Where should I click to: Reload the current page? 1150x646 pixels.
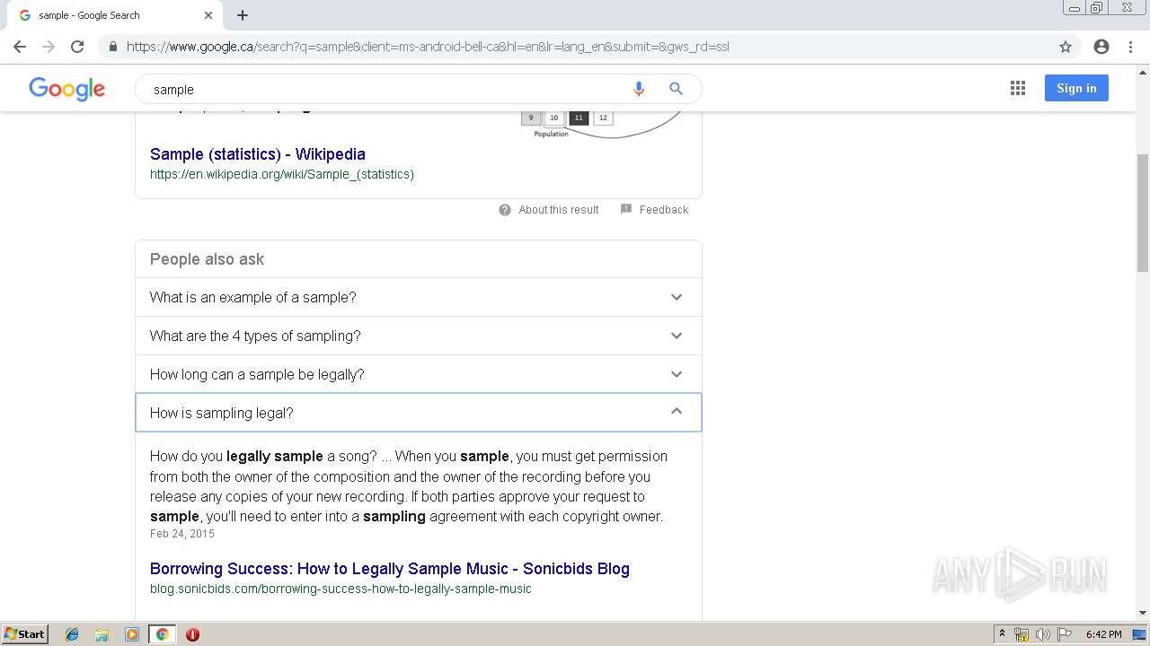77,47
